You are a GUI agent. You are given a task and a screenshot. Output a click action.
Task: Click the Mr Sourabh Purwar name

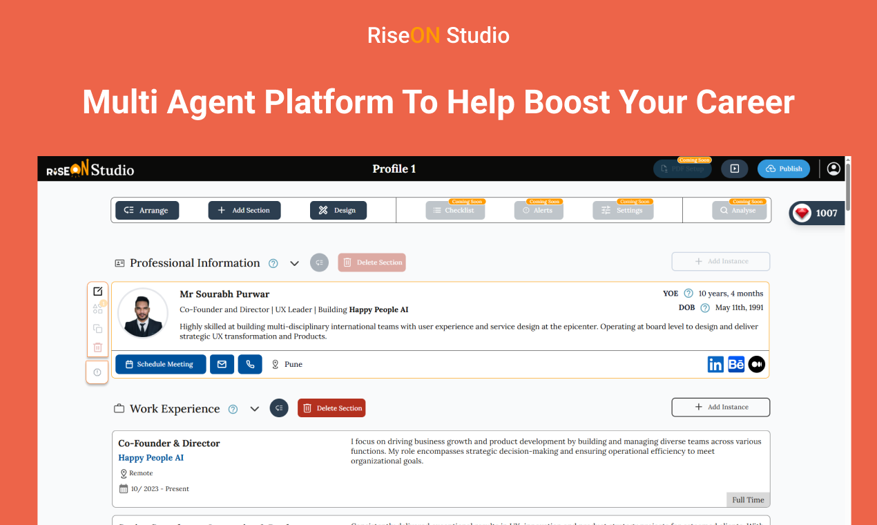pyautogui.click(x=224, y=294)
